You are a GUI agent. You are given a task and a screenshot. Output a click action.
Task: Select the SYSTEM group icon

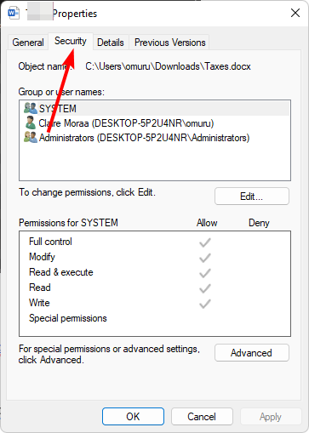pyautogui.click(x=31, y=108)
